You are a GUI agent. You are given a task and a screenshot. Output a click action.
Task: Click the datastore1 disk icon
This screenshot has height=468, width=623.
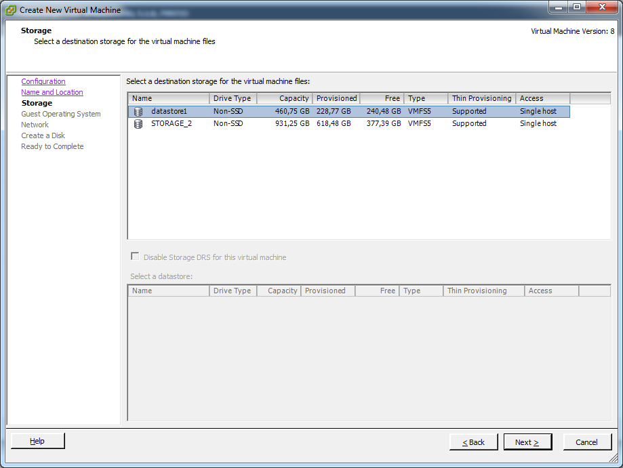pyautogui.click(x=138, y=111)
